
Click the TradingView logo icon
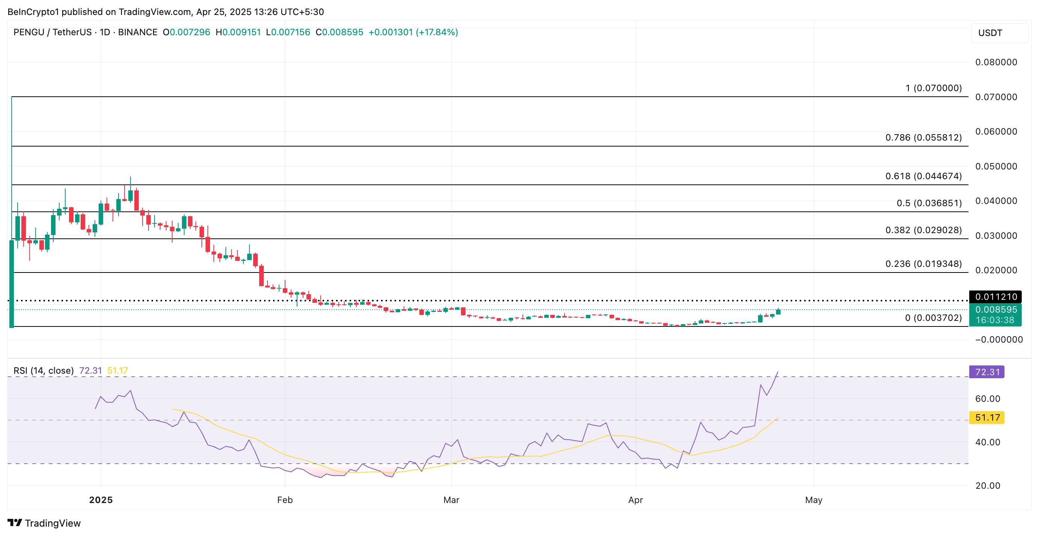(15, 523)
